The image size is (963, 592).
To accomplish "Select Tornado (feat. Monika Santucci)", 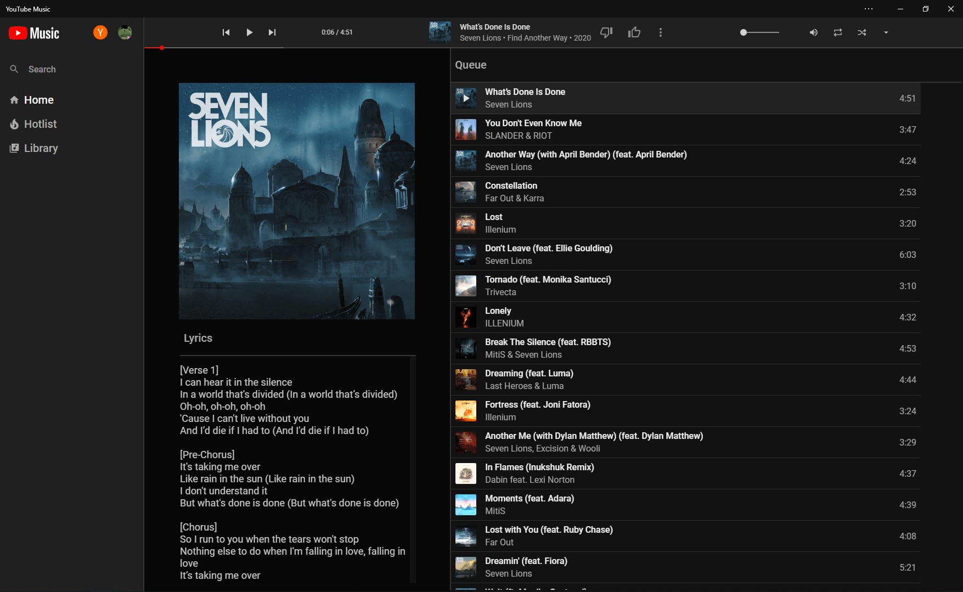I will [686, 286].
